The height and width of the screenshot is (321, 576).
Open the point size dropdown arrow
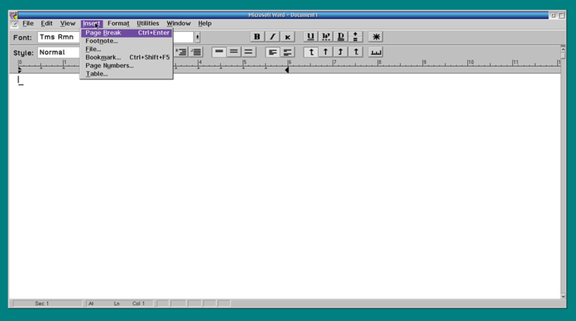pyautogui.click(x=198, y=37)
